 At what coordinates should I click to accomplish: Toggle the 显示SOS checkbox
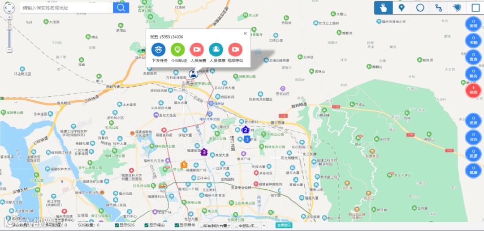pos(117,225)
